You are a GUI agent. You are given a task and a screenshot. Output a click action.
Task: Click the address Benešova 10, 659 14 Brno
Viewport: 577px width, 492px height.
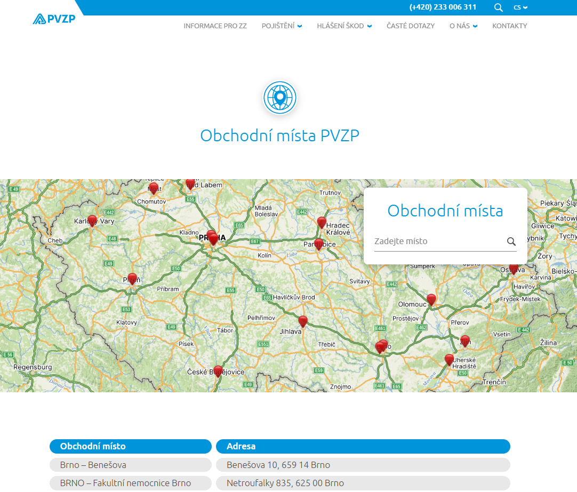pyautogui.click(x=278, y=465)
